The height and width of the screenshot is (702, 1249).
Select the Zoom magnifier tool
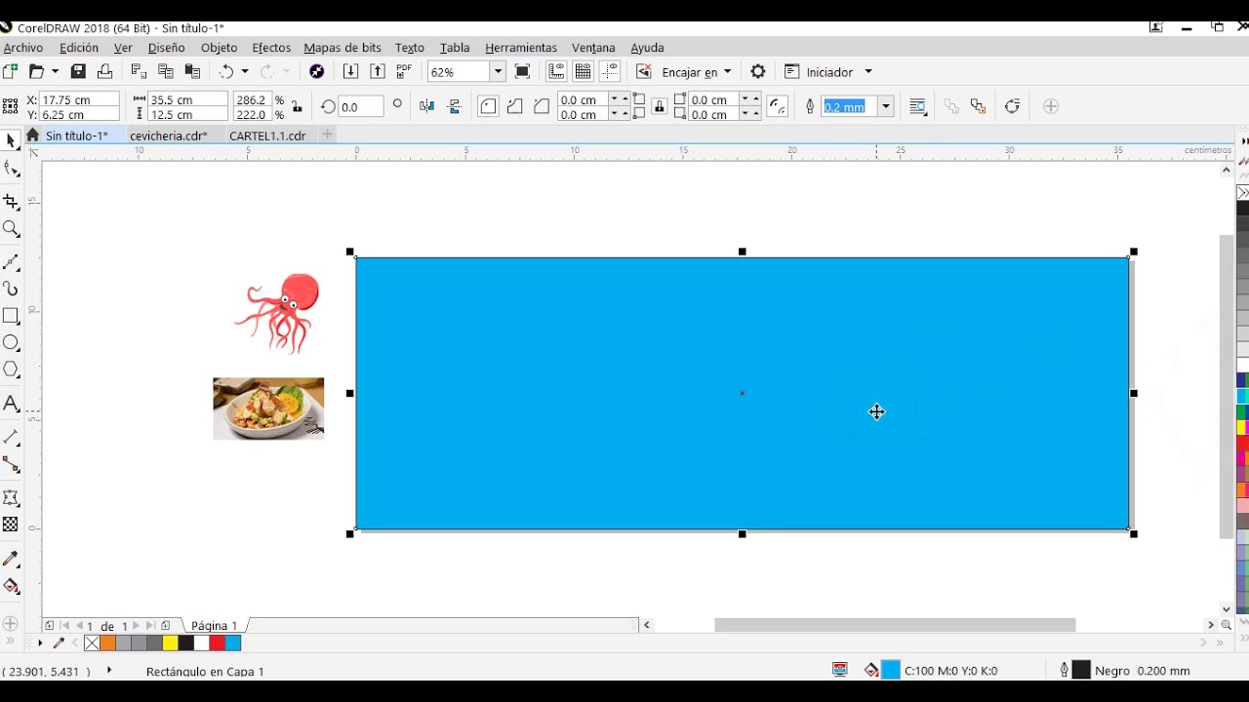pos(11,229)
